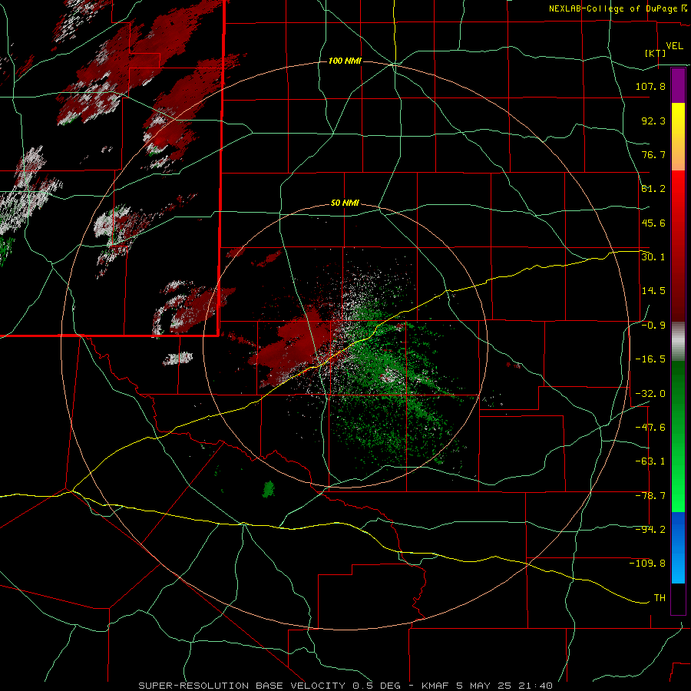The width and height of the screenshot is (691, 691).
Task: Click the Super-Resolution Base Velocity caption text
Action: [x=345, y=686]
